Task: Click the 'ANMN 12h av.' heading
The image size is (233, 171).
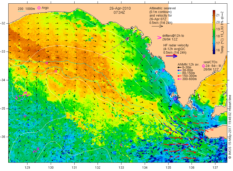Action: (x=188, y=65)
